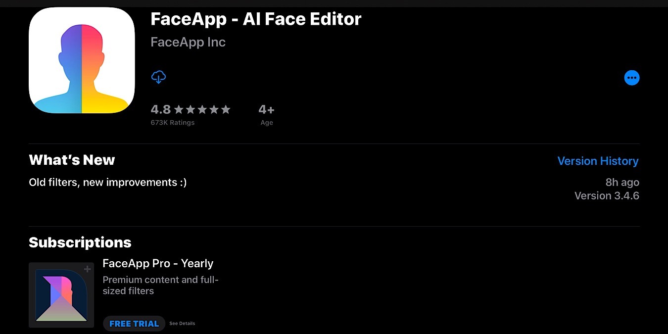Click the app title FaceApp - AI Face Editor
This screenshot has height=334, width=668.
(x=256, y=19)
